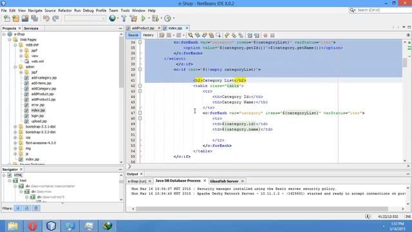Open the project configuration combo box
This screenshot has width=412, height=232.
(x=85, y=18)
